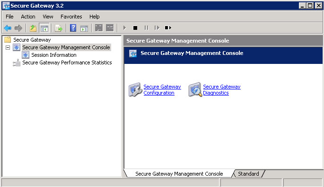The image size is (324, 187).
Task: Open the Action menu
Action: (28, 17)
